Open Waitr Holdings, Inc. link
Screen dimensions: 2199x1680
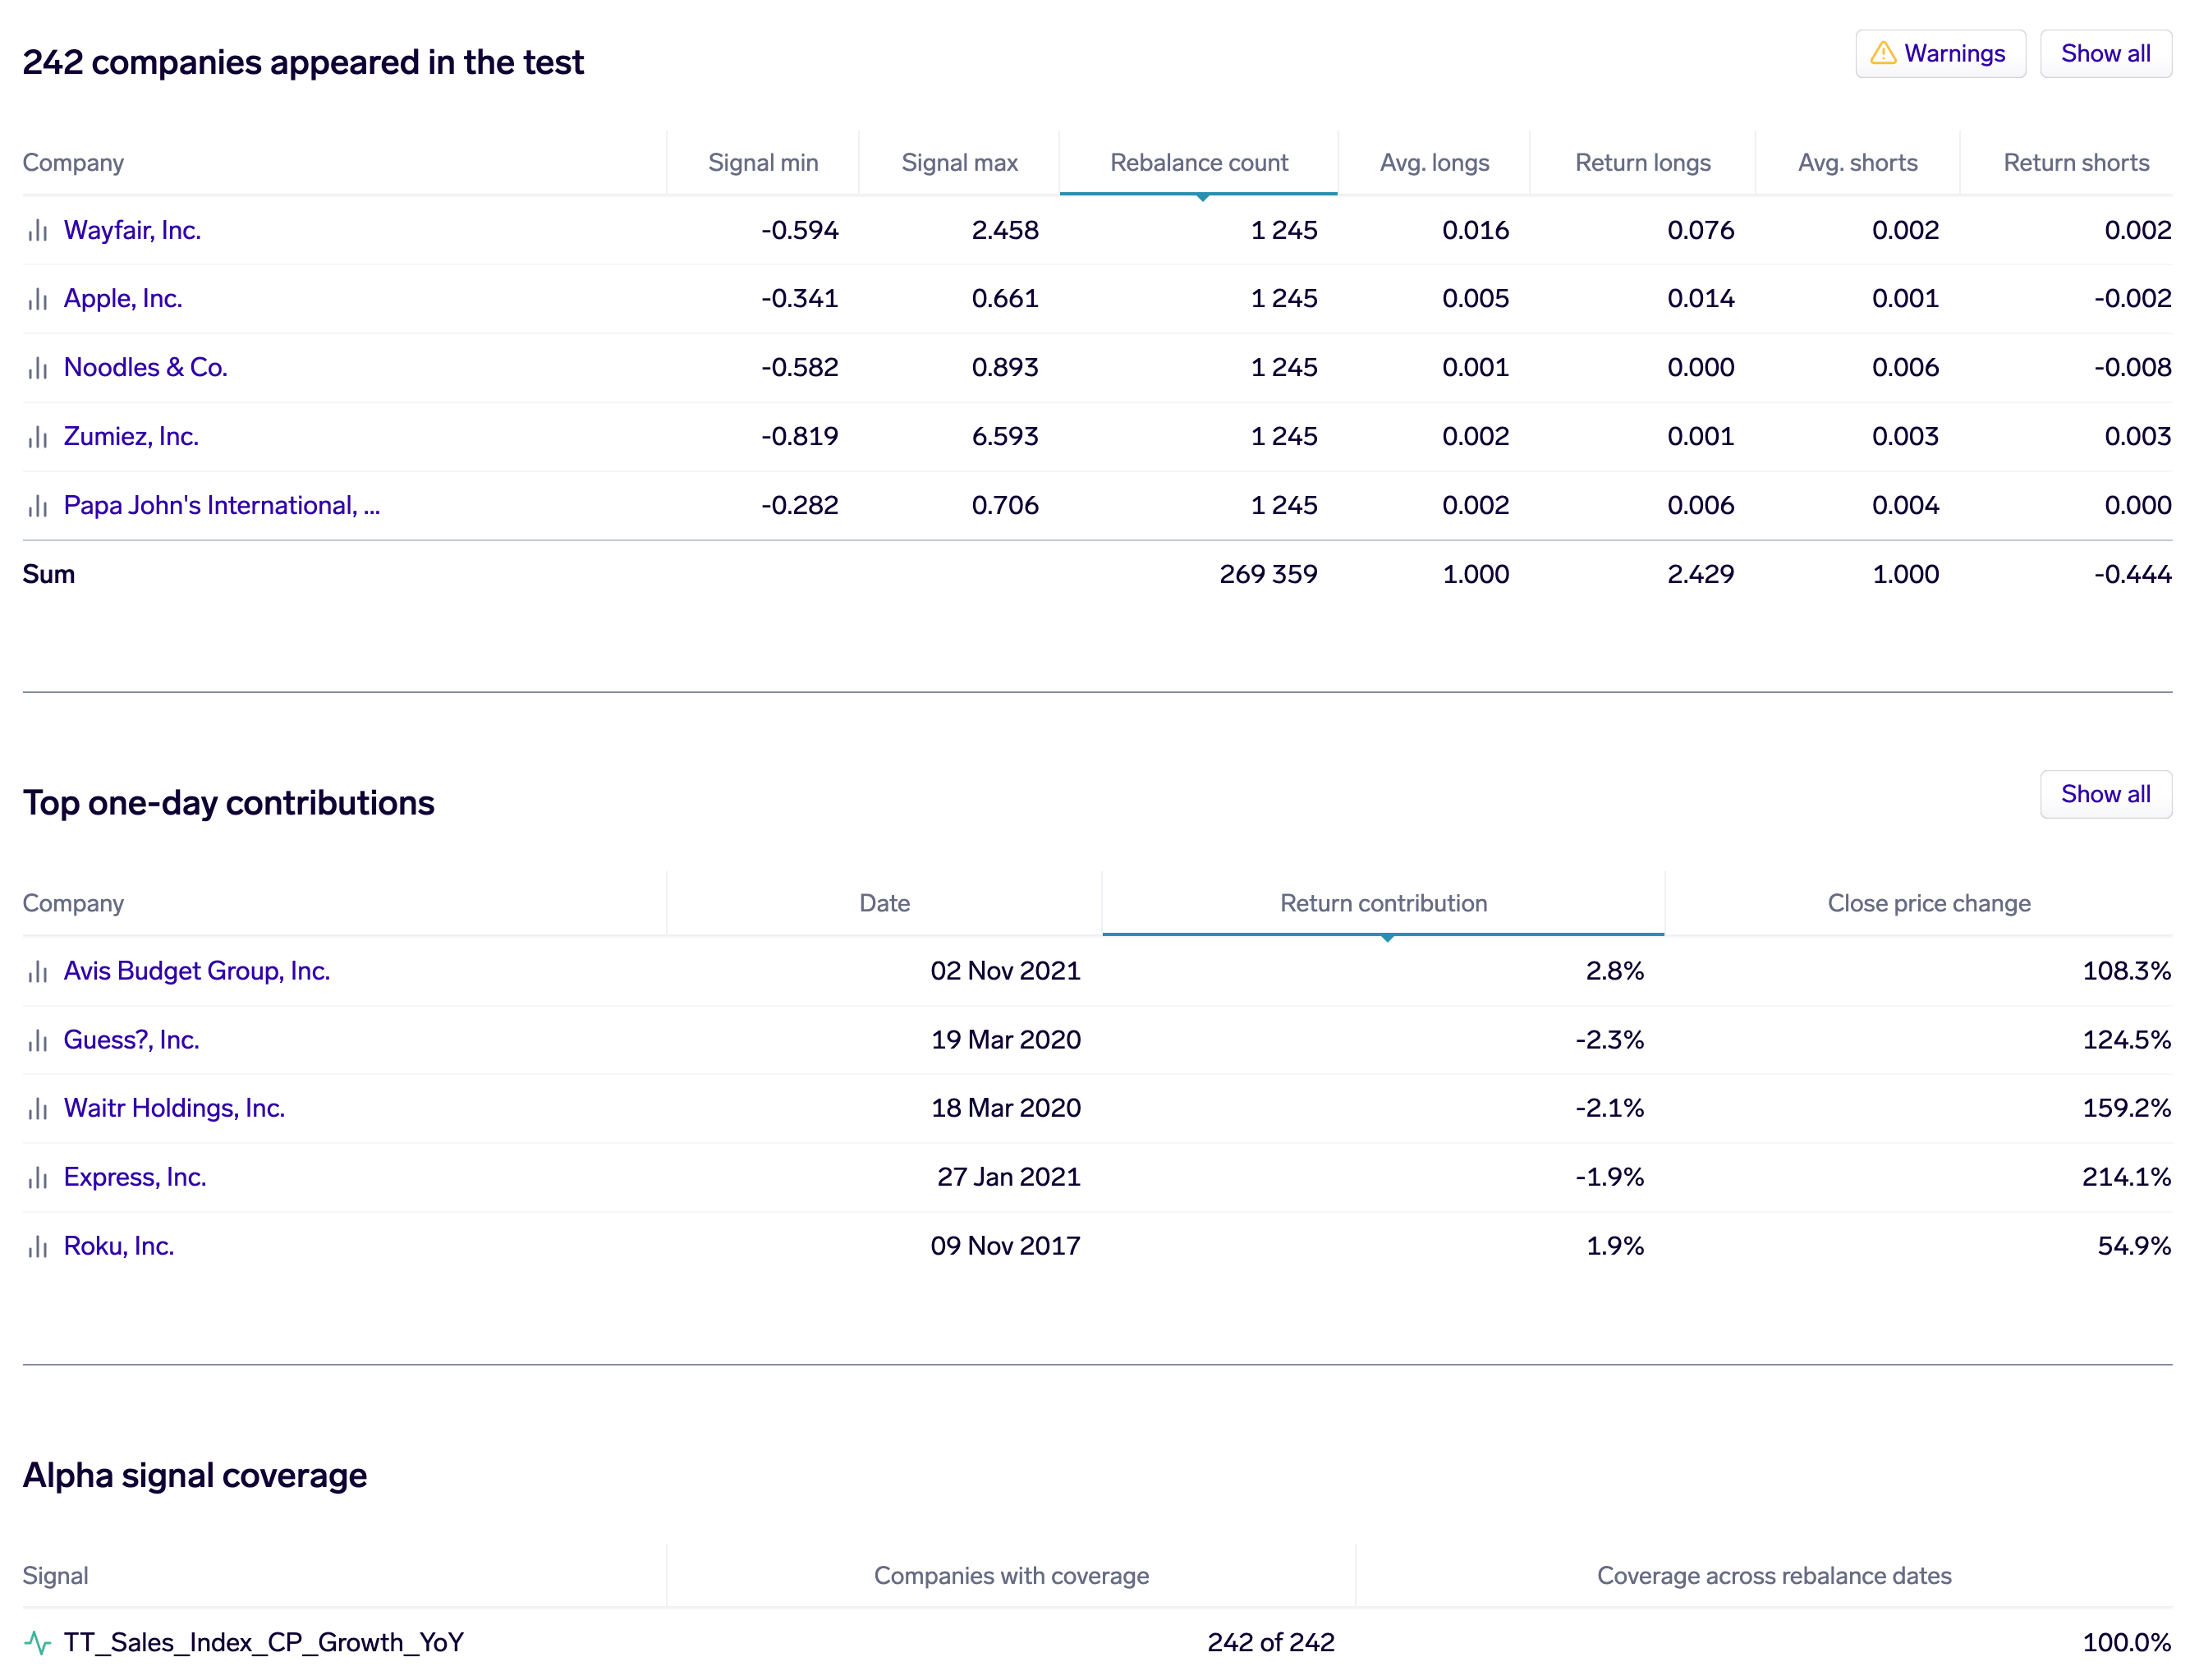174,1109
